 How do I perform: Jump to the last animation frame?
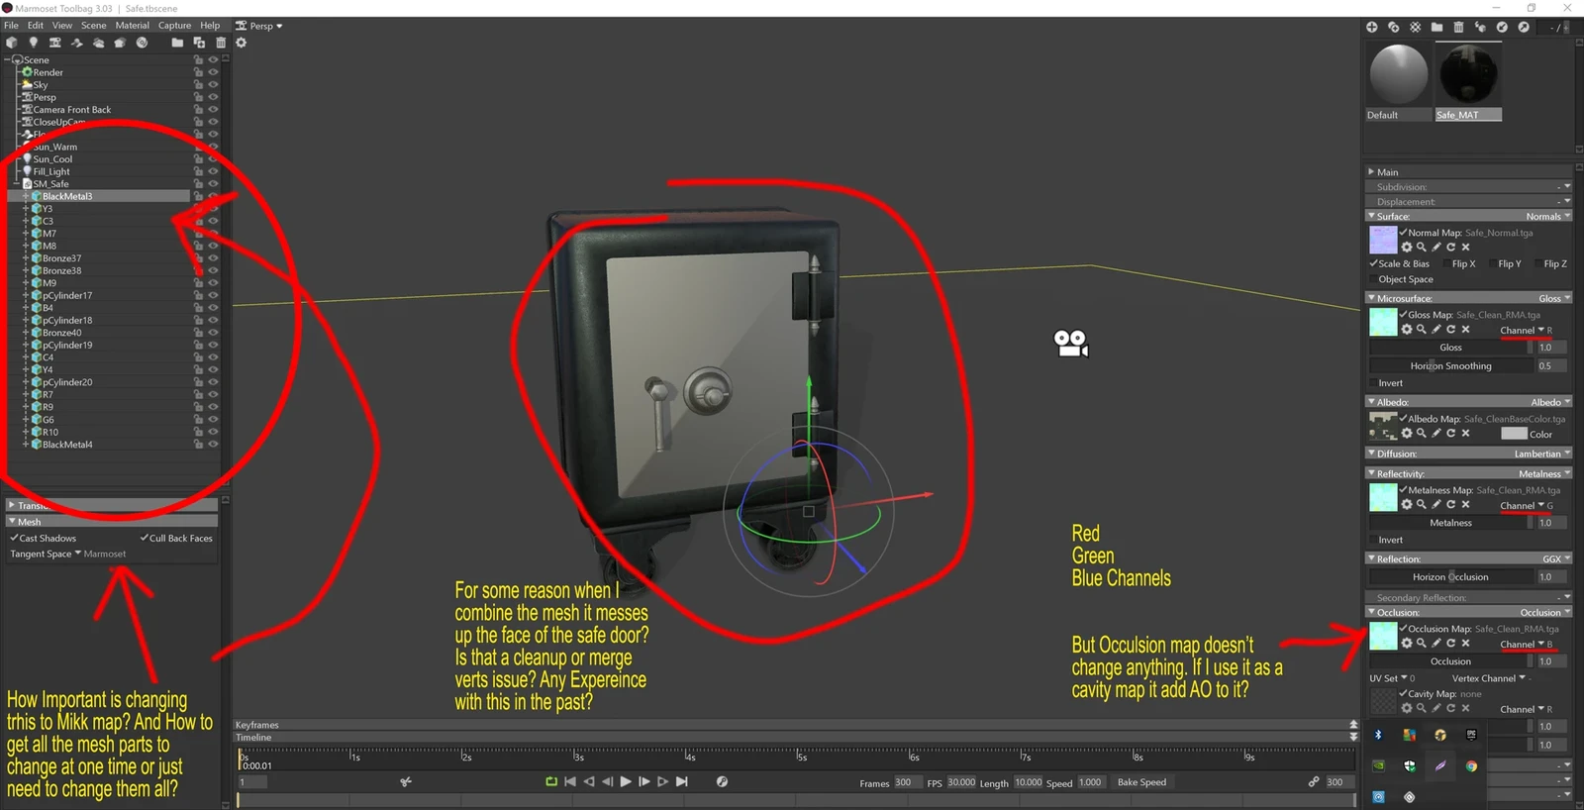[682, 782]
